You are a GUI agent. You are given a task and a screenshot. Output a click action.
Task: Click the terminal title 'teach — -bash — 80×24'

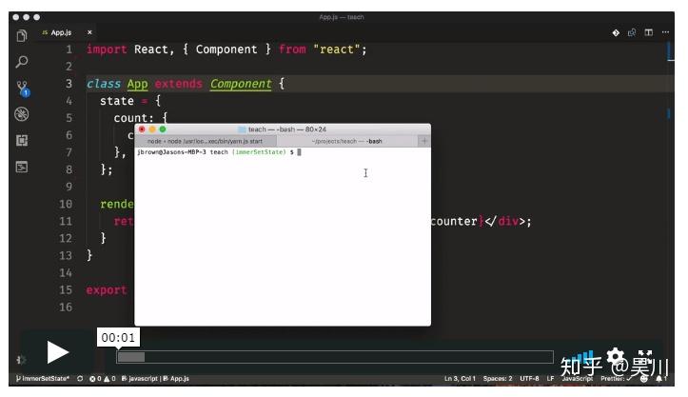287,129
